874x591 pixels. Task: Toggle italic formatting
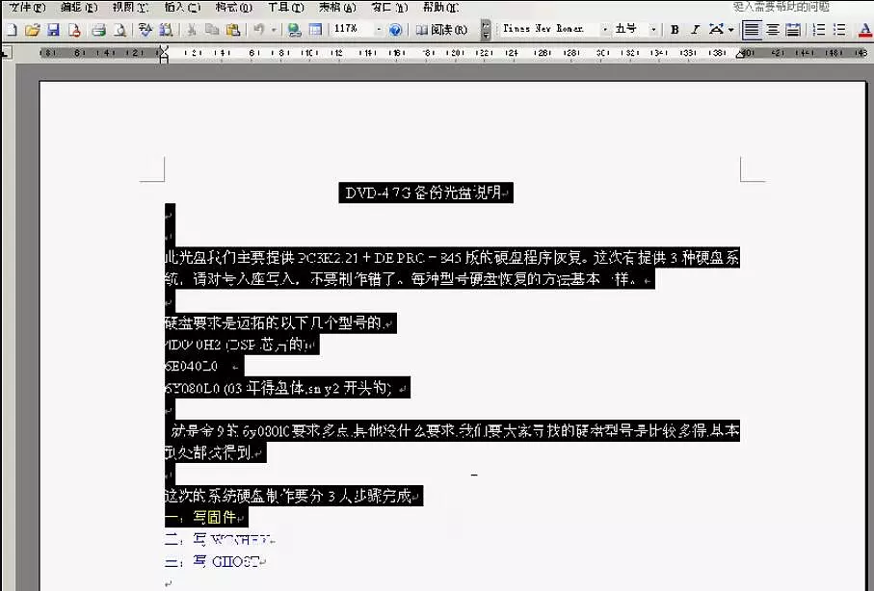click(x=695, y=30)
